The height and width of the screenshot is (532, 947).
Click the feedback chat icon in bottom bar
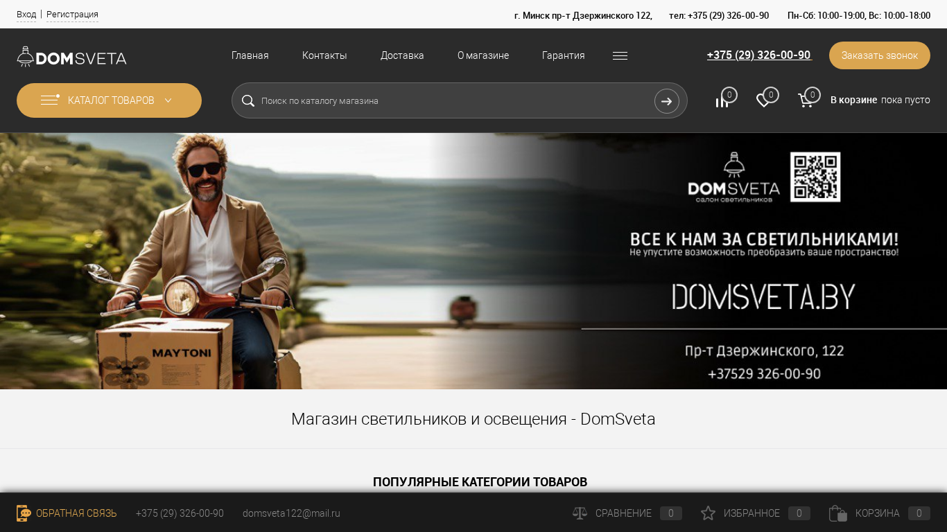pyautogui.click(x=24, y=513)
